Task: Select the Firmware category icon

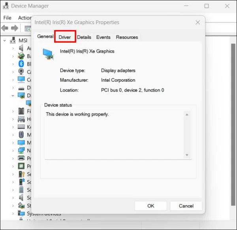Action: coord(21,111)
